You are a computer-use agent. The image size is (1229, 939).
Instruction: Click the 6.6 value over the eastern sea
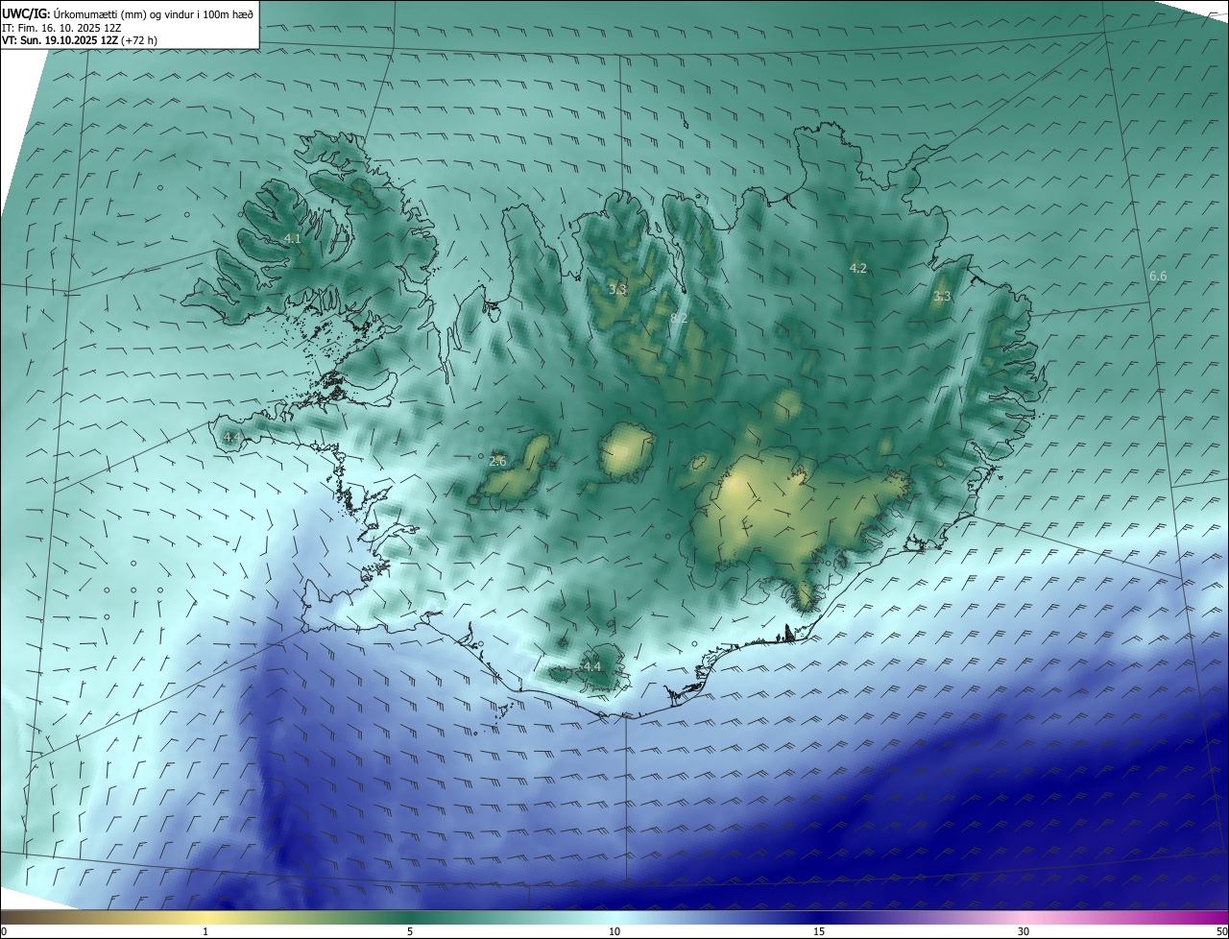pyautogui.click(x=1158, y=277)
